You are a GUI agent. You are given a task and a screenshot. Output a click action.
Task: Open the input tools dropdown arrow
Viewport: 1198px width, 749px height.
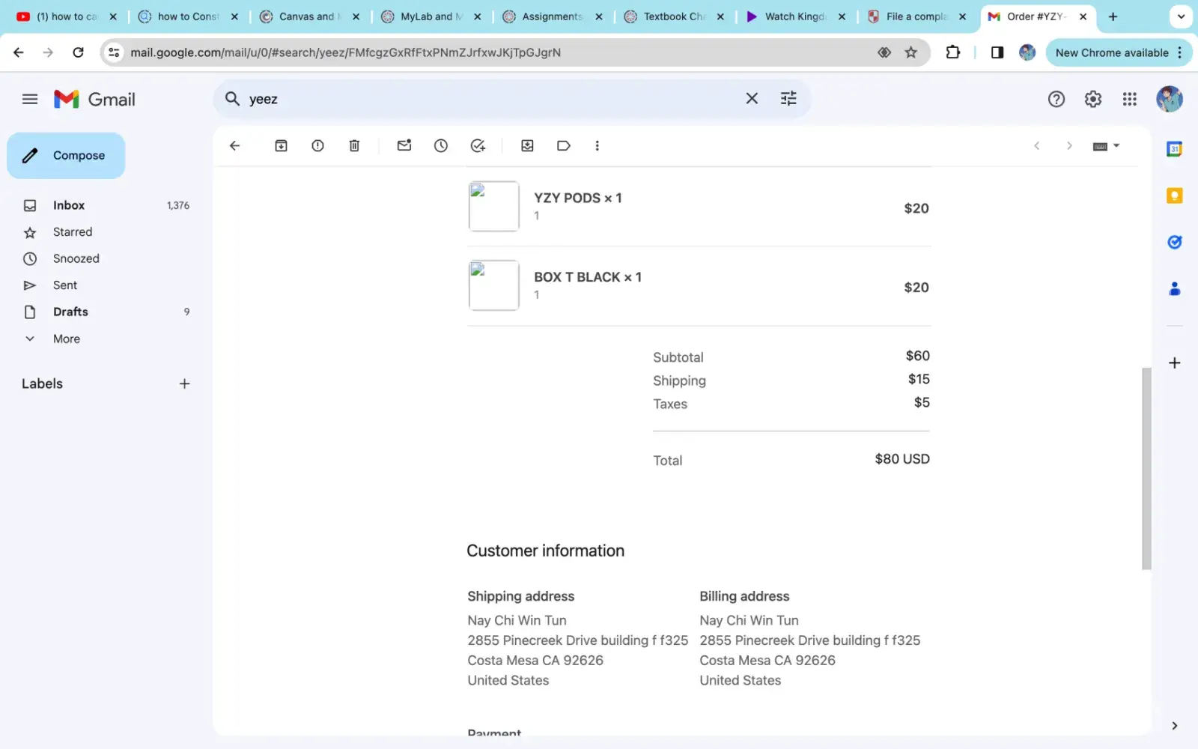pyautogui.click(x=1116, y=146)
